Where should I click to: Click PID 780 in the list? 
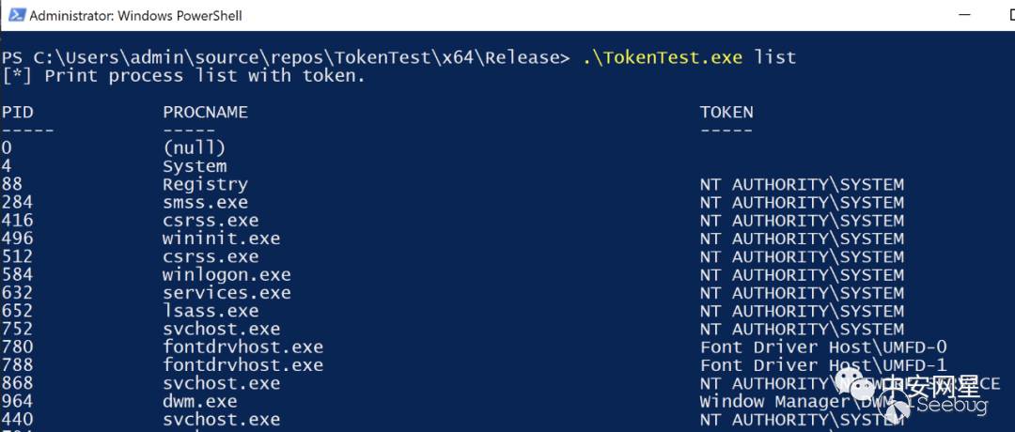(18, 347)
